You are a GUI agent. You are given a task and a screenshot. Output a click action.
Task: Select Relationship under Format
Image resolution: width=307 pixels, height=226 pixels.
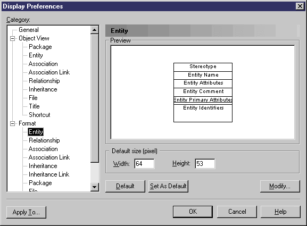pos(44,140)
